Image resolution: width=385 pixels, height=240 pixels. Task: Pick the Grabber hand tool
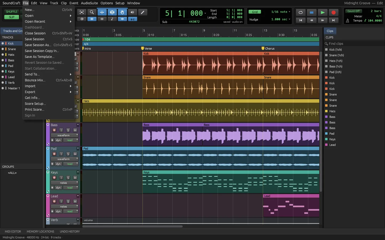pos(122,12)
